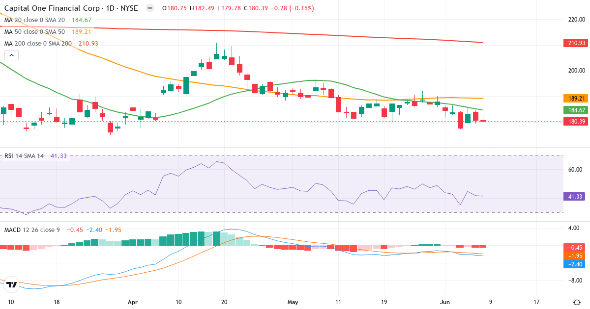
Task: Select the Capital One Financial Corp symbol title
Action: [x=71, y=8]
